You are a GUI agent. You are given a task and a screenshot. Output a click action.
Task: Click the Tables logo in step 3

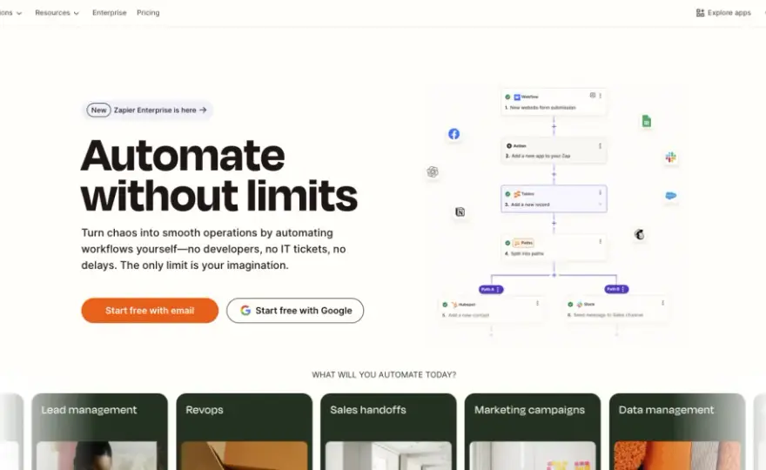pos(517,194)
